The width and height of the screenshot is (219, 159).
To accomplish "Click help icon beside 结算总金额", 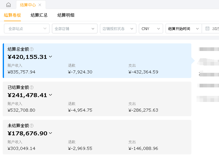I will pos(32,49).
